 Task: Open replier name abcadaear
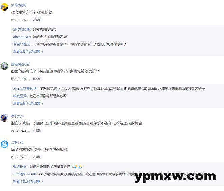click(21, 37)
